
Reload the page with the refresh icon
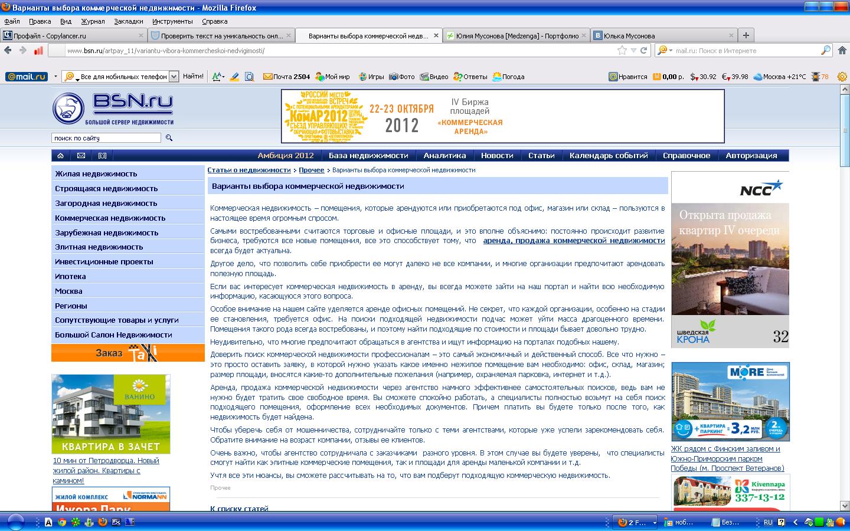pyautogui.click(x=643, y=51)
